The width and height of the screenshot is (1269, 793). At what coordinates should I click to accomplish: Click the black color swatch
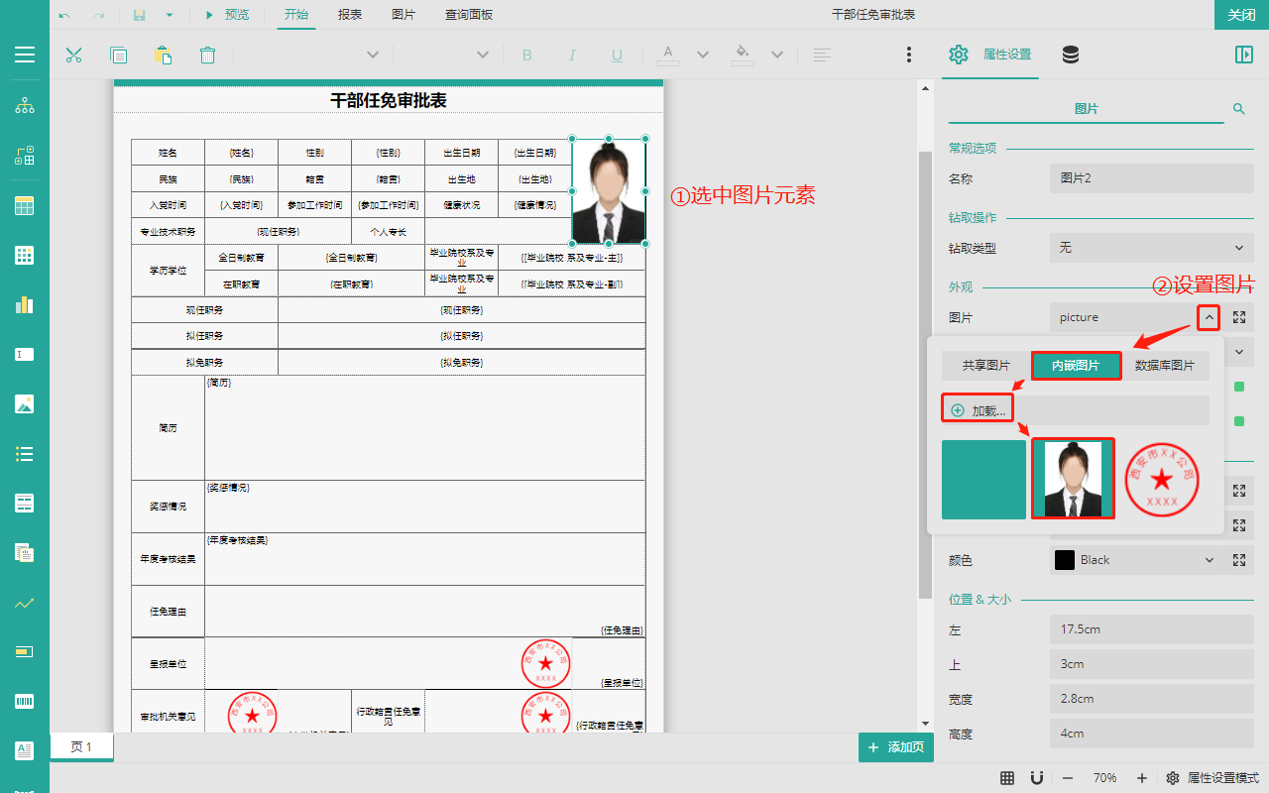point(1065,560)
